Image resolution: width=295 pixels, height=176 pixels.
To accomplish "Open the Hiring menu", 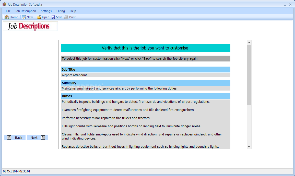I will (61, 11).
